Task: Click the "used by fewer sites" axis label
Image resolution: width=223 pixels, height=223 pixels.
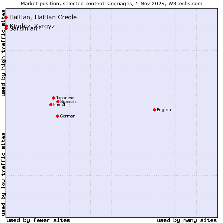Action: click(x=38, y=220)
